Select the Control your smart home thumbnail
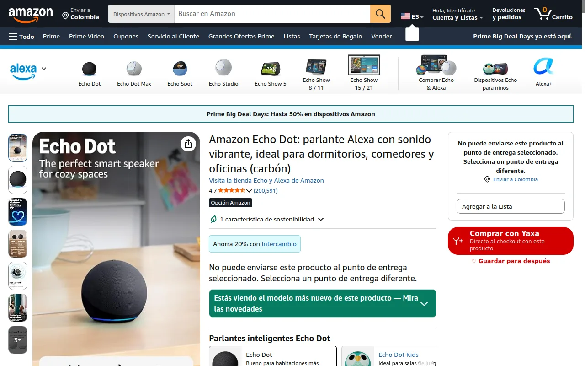This screenshot has height=366, width=585. tap(18, 308)
